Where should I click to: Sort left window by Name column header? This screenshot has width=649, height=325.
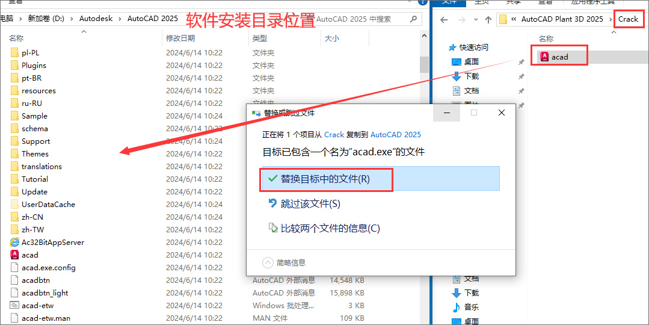[x=17, y=38]
